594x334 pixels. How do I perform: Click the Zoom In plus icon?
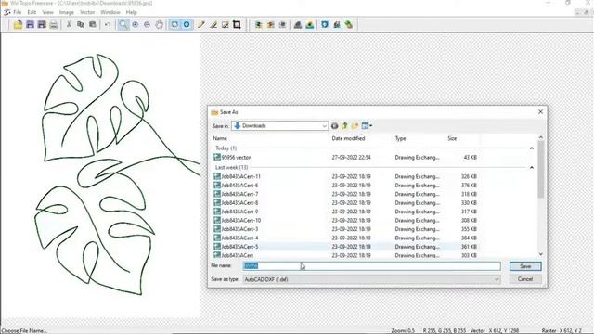click(x=136, y=25)
